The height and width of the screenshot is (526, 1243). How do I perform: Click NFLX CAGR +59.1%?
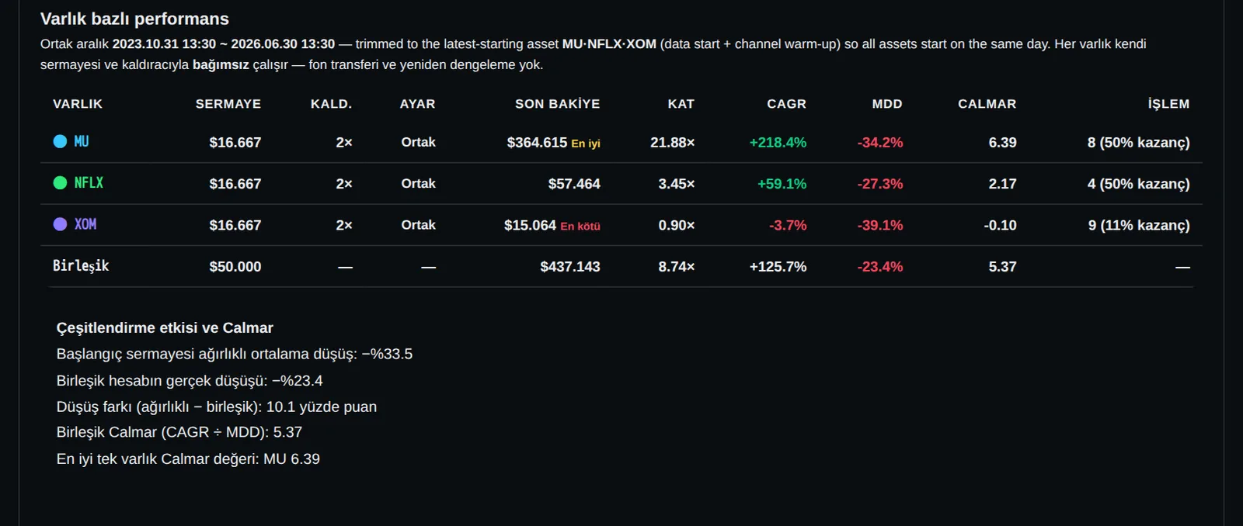coord(782,184)
